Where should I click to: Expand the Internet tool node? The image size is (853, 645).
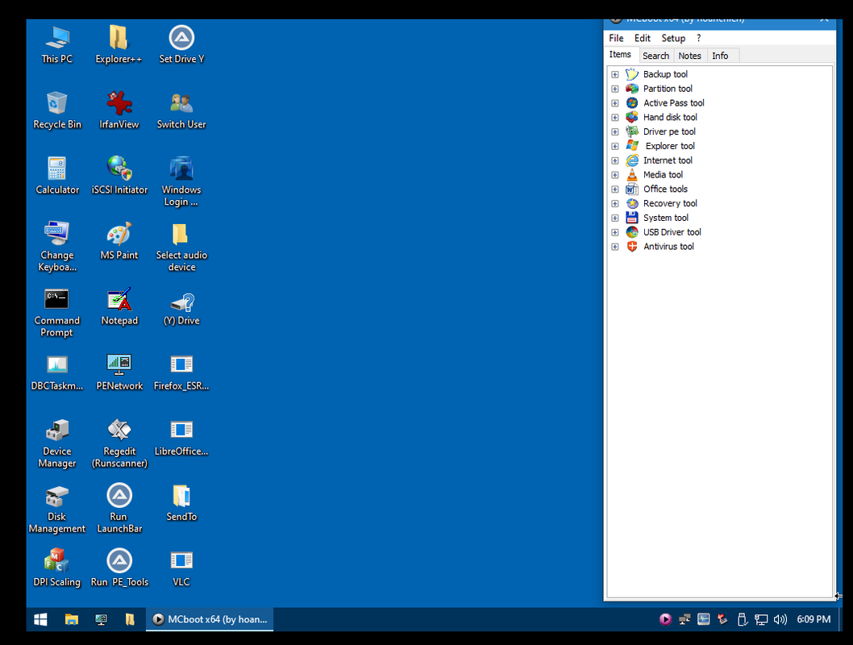pos(614,161)
